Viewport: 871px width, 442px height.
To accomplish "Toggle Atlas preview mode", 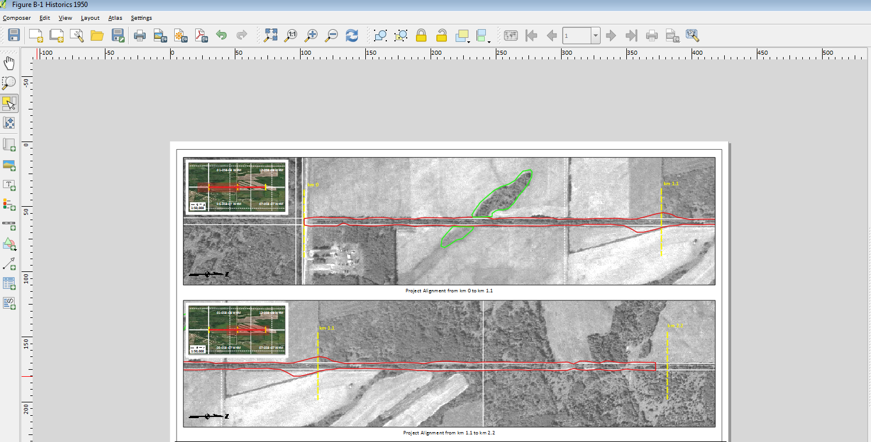I will (x=511, y=36).
